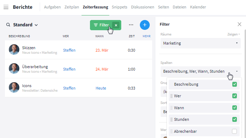Click the drag handle next to Wer
Image resolution: width=246 pixels, height=138 pixels.
tap(171, 96)
